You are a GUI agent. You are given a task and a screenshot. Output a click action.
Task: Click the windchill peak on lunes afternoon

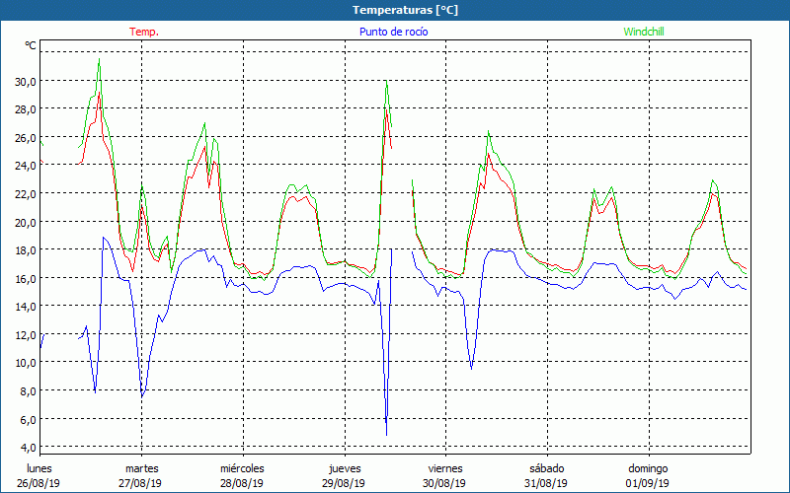coord(99,60)
